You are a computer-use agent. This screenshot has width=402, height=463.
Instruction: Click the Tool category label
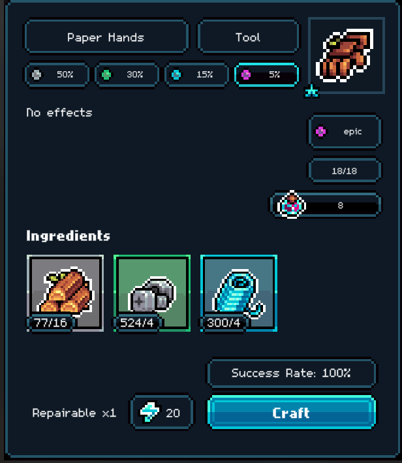(x=248, y=37)
